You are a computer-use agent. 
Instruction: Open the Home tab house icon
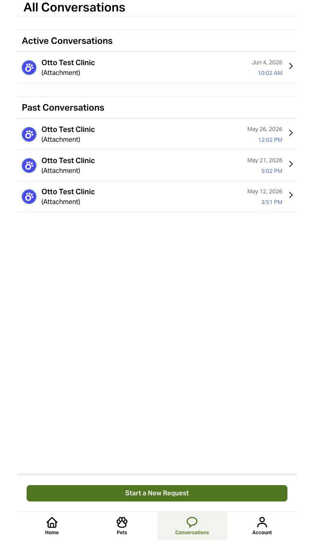pos(52,522)
